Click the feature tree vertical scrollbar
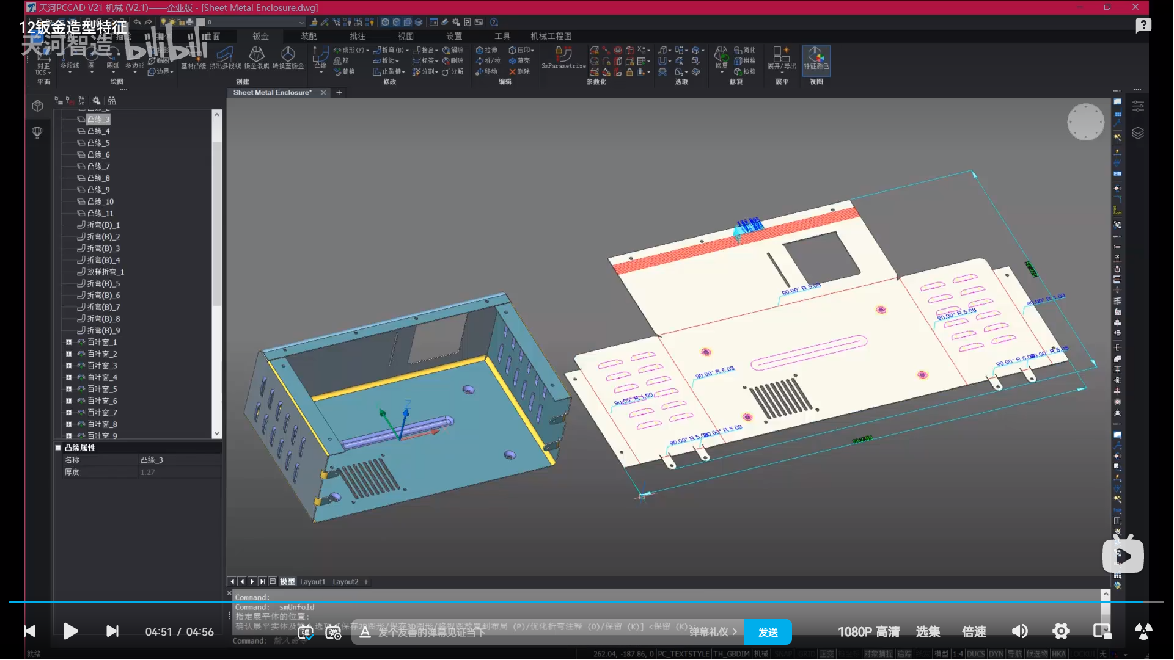 pyautogui.click(x=216, y=274)
